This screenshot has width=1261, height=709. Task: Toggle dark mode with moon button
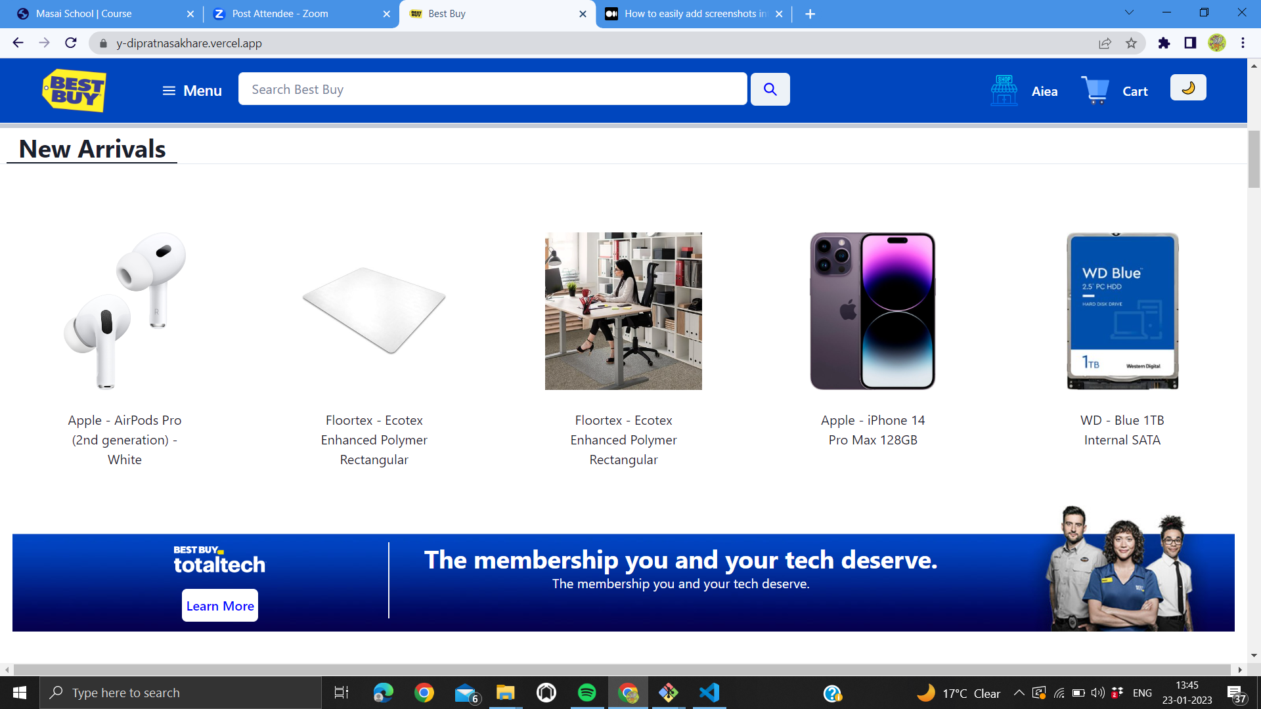pos(1187,88)
